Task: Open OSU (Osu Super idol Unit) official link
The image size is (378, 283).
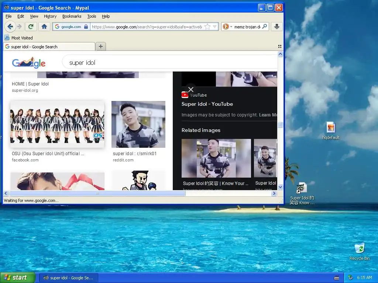Action: pos(48,154)
